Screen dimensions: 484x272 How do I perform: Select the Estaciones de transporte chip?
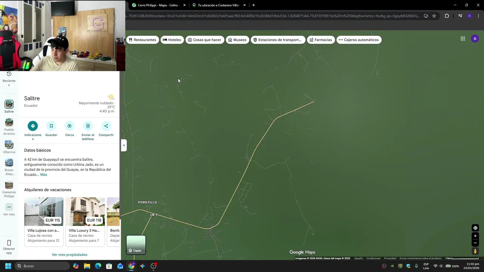click(x=278, y=40)
